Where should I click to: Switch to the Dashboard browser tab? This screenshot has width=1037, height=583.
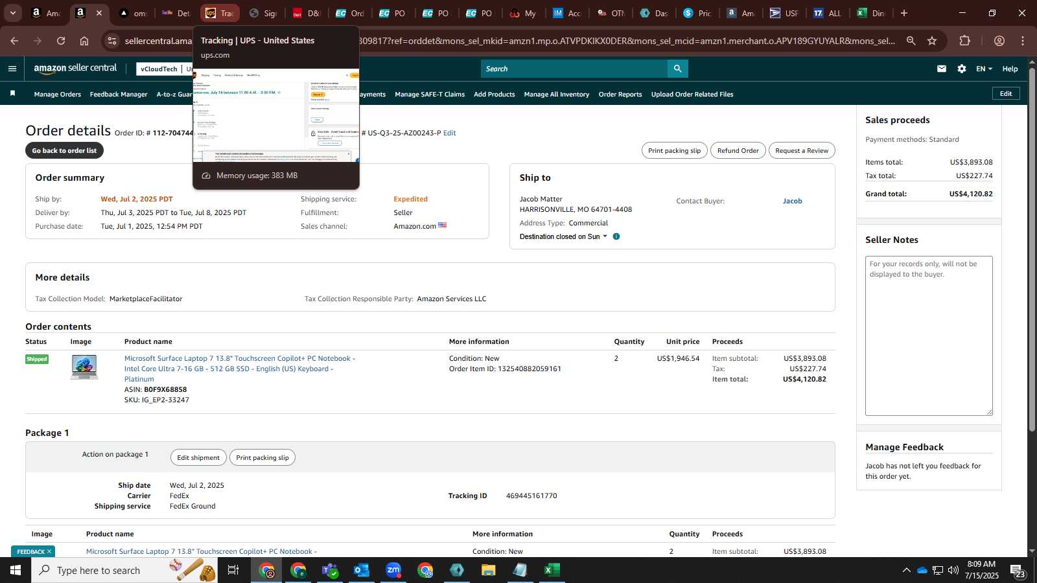(x=653, y=13)
